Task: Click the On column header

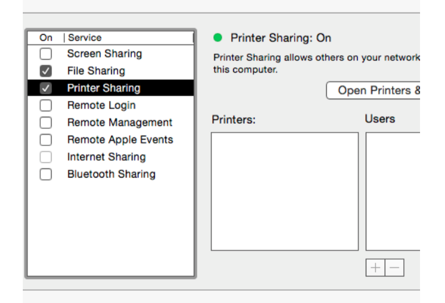Action: [46, 37]
